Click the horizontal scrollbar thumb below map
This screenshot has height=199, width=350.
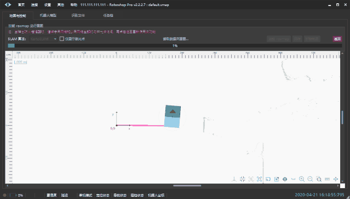pyautogui.click(x=187, y=185)
